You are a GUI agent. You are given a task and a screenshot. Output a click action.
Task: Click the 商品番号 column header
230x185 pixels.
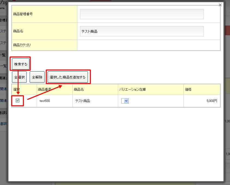(45, 90)
